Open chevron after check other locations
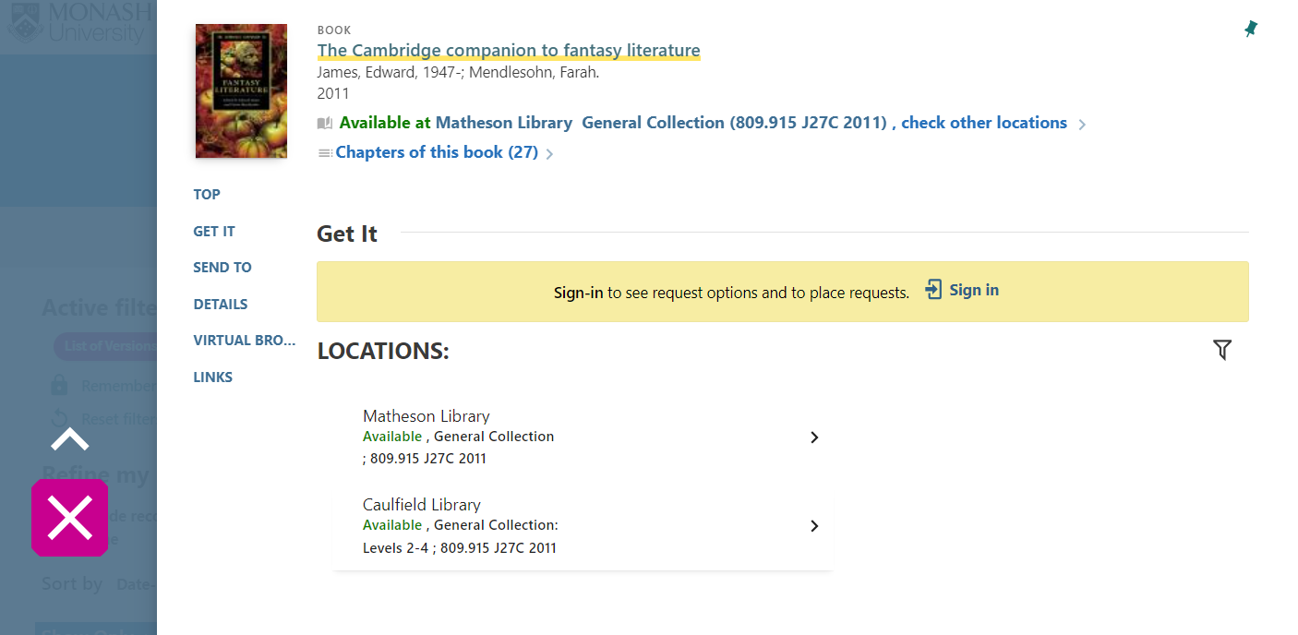 (x=1082, y=125)
